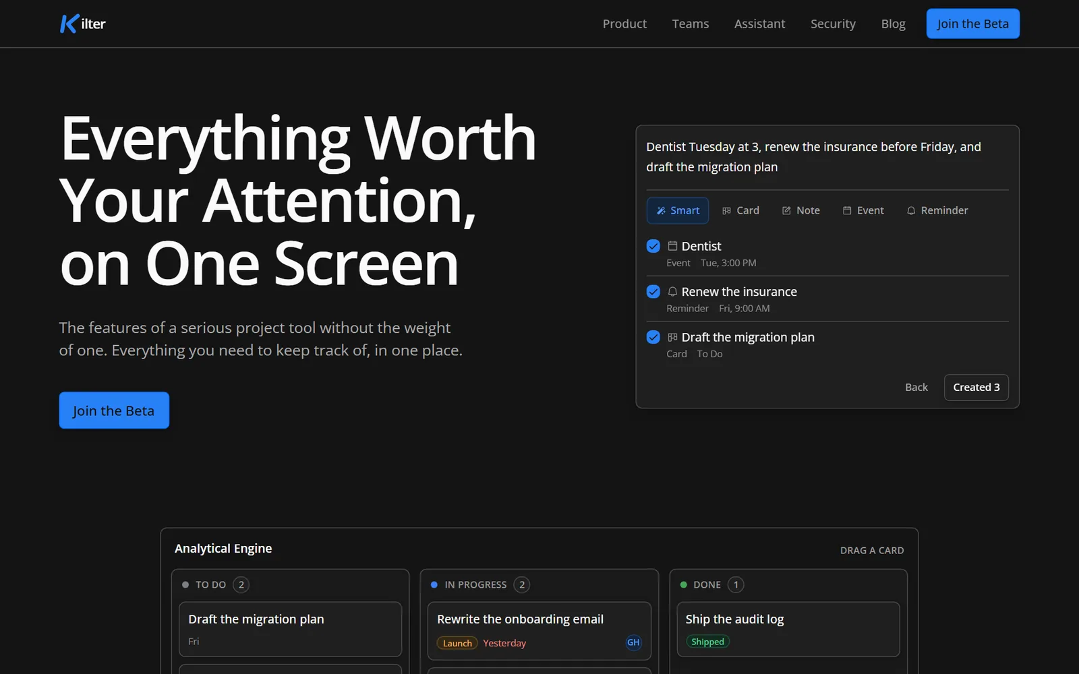
Task: Click the Yesterday due date label
Action: point(504,643)
